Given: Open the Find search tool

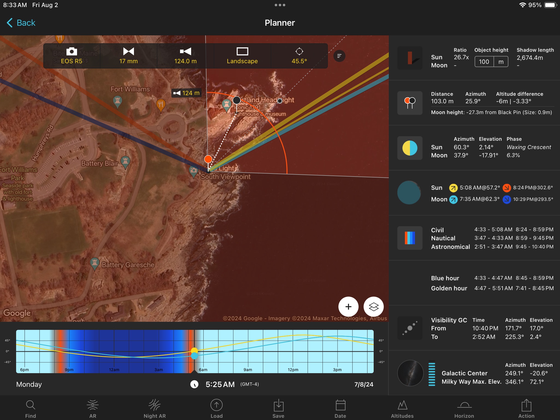Looking at the screenshot, I should pos(30,409).
